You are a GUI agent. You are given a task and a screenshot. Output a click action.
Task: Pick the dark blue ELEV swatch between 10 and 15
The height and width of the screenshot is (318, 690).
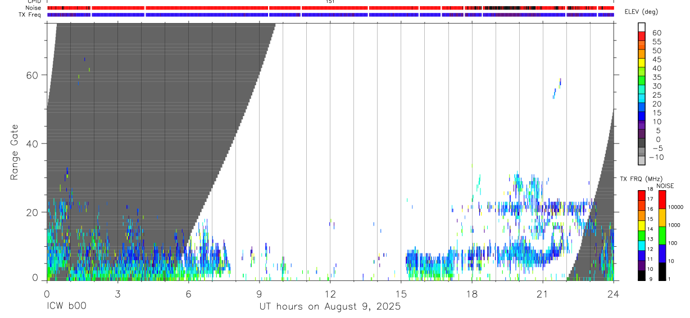[642, 116]
